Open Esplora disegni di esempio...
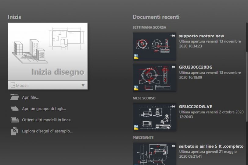 click(x=47, y=131)
